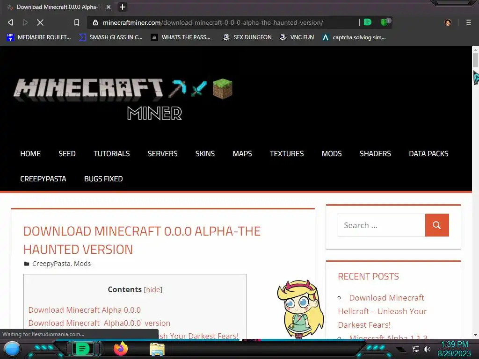Screen dimensions: 479x359
Task: Open the MAPS menu item
Action: (x=242, y=153)
